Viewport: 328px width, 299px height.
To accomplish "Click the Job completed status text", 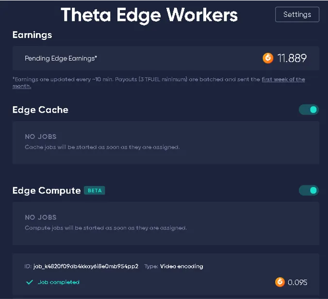I will tap(58, 282).
